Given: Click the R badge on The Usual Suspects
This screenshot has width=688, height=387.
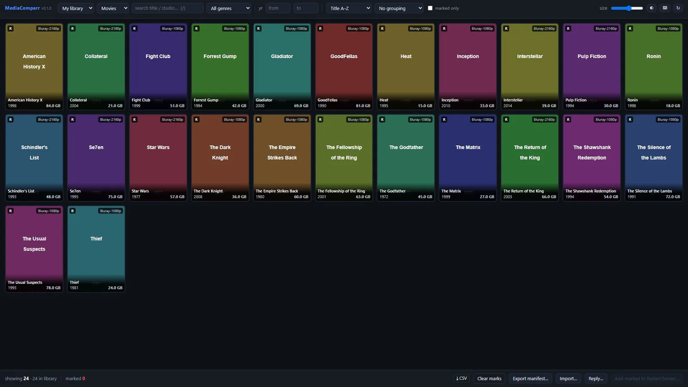Looking at the screenshot, I should pyautogui.click(x=11, y=211).
